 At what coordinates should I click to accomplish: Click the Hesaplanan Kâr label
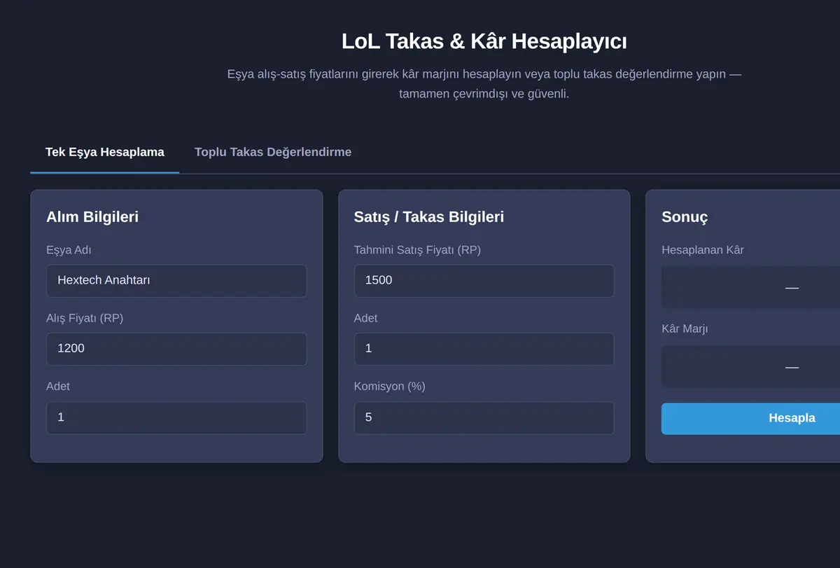pos(703,250)
